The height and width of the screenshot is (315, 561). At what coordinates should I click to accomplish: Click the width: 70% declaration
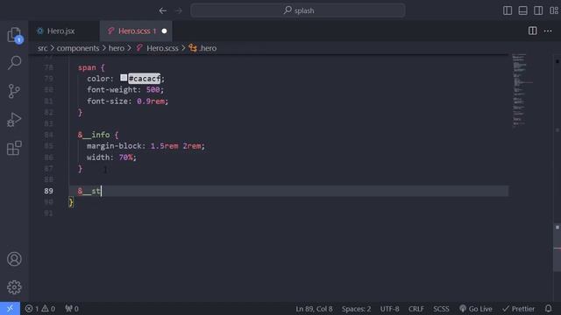click(x=111, y=157)
